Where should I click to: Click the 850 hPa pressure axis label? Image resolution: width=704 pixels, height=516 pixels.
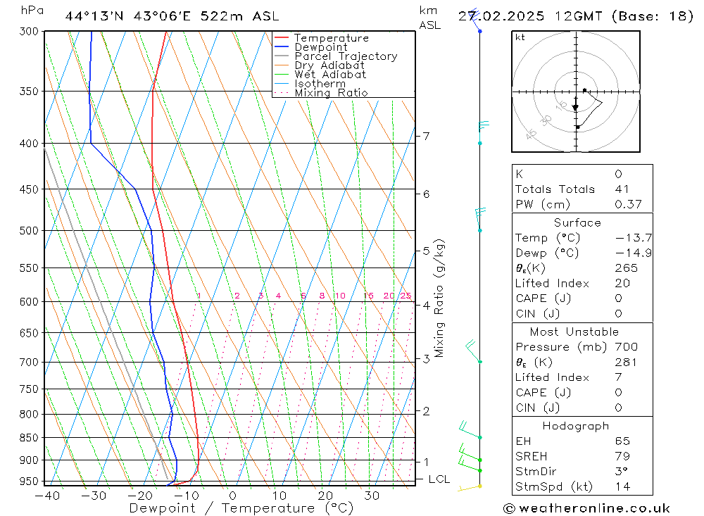point(30,437)
